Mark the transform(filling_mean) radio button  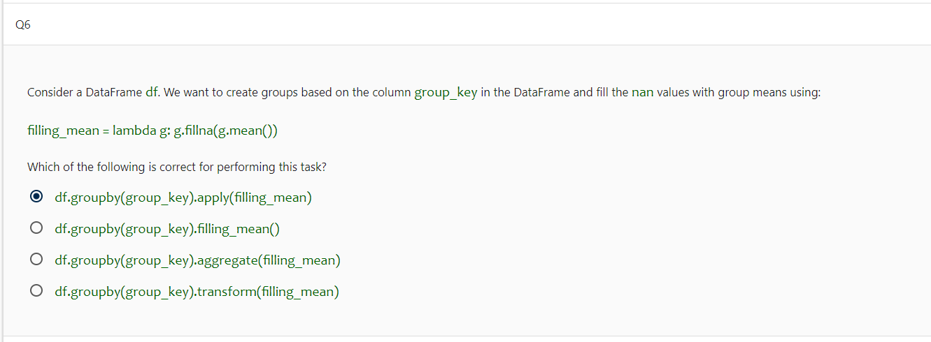[x=36, y=291]
